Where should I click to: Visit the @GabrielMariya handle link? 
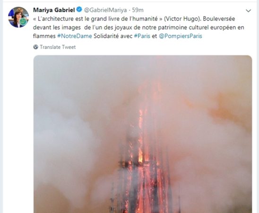point(105,10)
